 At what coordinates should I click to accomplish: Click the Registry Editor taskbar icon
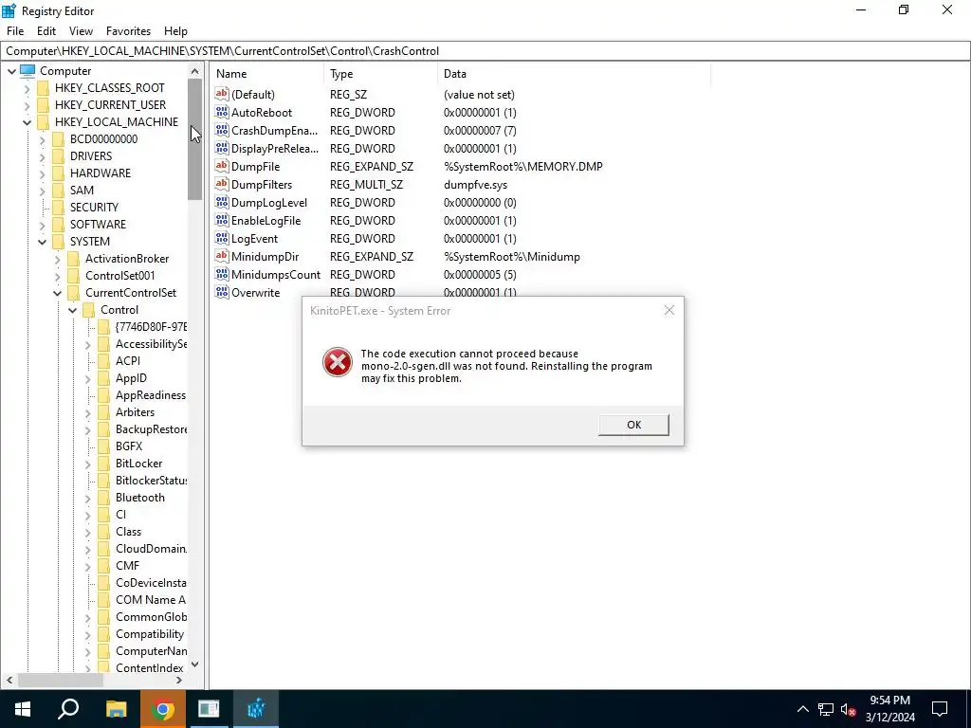click(x=256, y=709)
